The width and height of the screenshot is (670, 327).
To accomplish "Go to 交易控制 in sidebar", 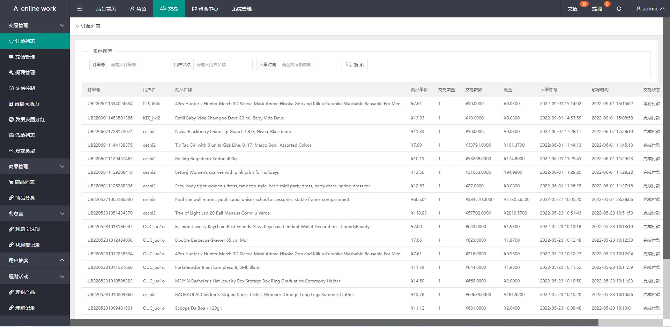I will 25,88.
